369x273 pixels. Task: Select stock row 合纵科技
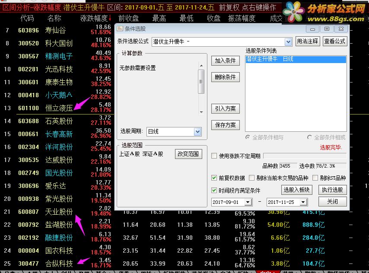point(59,263)
